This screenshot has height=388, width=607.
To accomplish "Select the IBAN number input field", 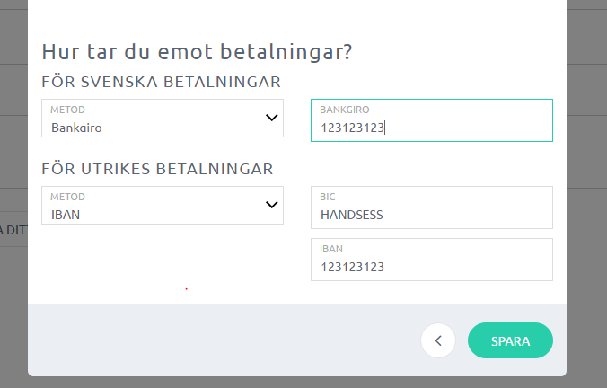I will coord(431,267).
